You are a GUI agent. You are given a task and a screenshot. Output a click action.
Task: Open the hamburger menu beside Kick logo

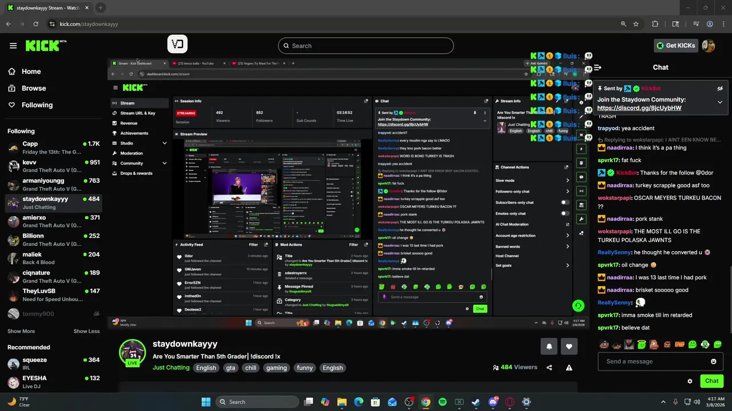point(13,46)
